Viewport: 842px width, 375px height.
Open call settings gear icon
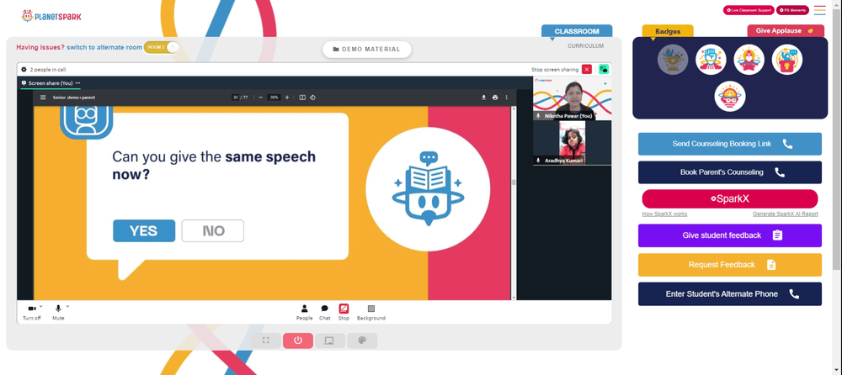(24, 69)
